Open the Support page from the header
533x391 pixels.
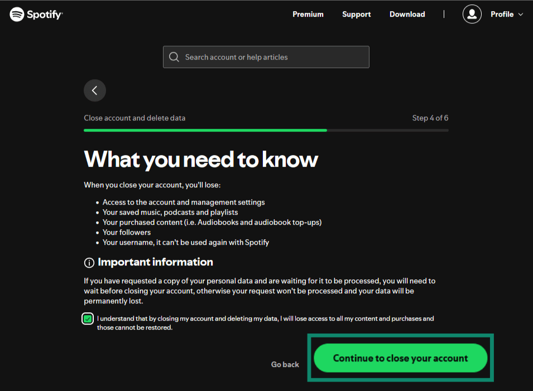[x=356, y=14]
